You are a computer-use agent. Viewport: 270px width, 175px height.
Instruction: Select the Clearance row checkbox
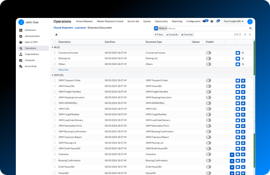click(x=55, y=154)
